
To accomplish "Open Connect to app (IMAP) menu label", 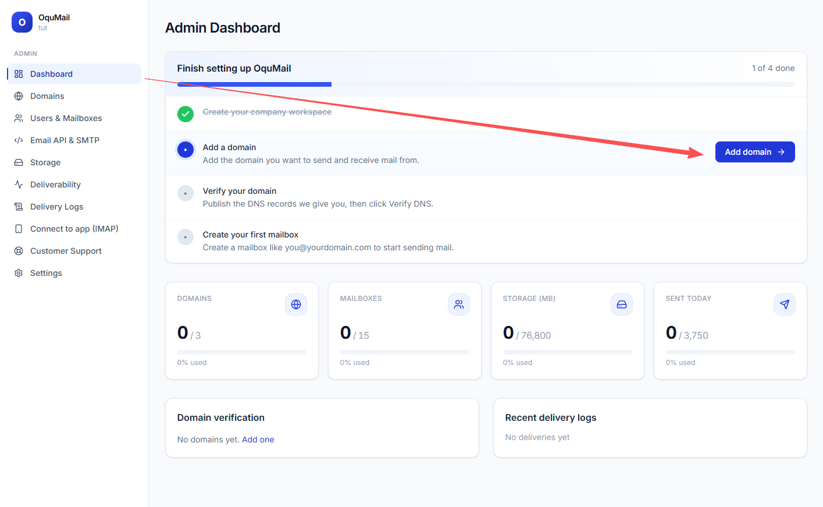I will (74, 229).
